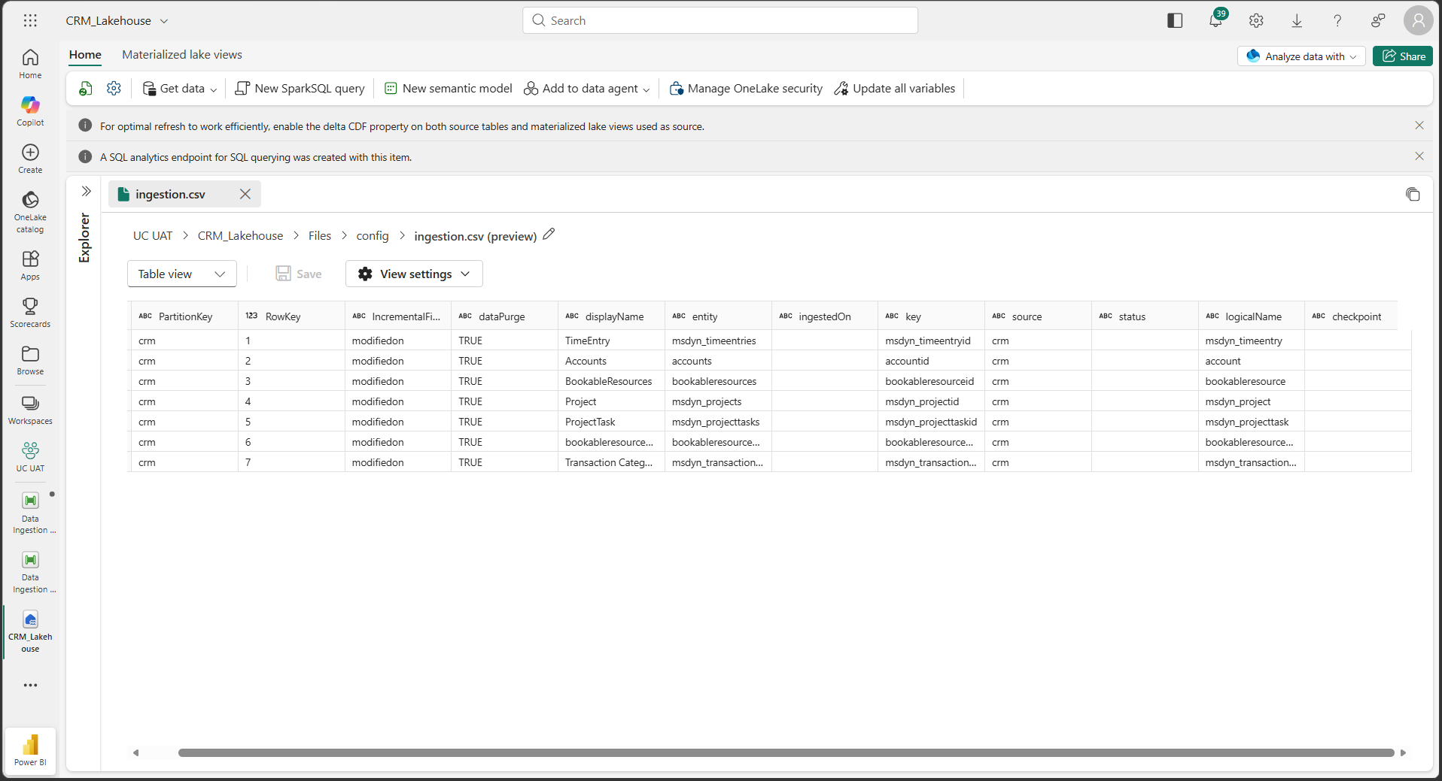Toggle the header panel layout icon

pyautogui.click(x=1175, y=20)
